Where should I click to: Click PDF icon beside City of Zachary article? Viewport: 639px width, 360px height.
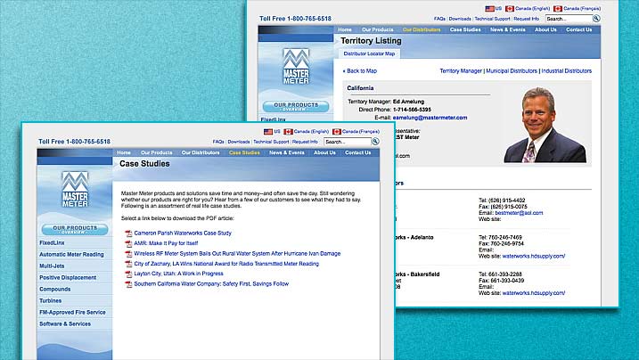tap(128, 264)
